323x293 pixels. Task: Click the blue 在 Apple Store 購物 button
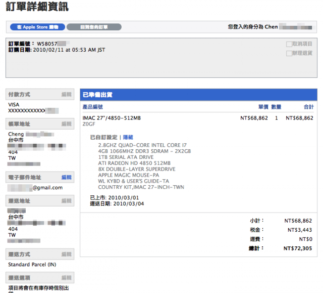tap(37, 27)
